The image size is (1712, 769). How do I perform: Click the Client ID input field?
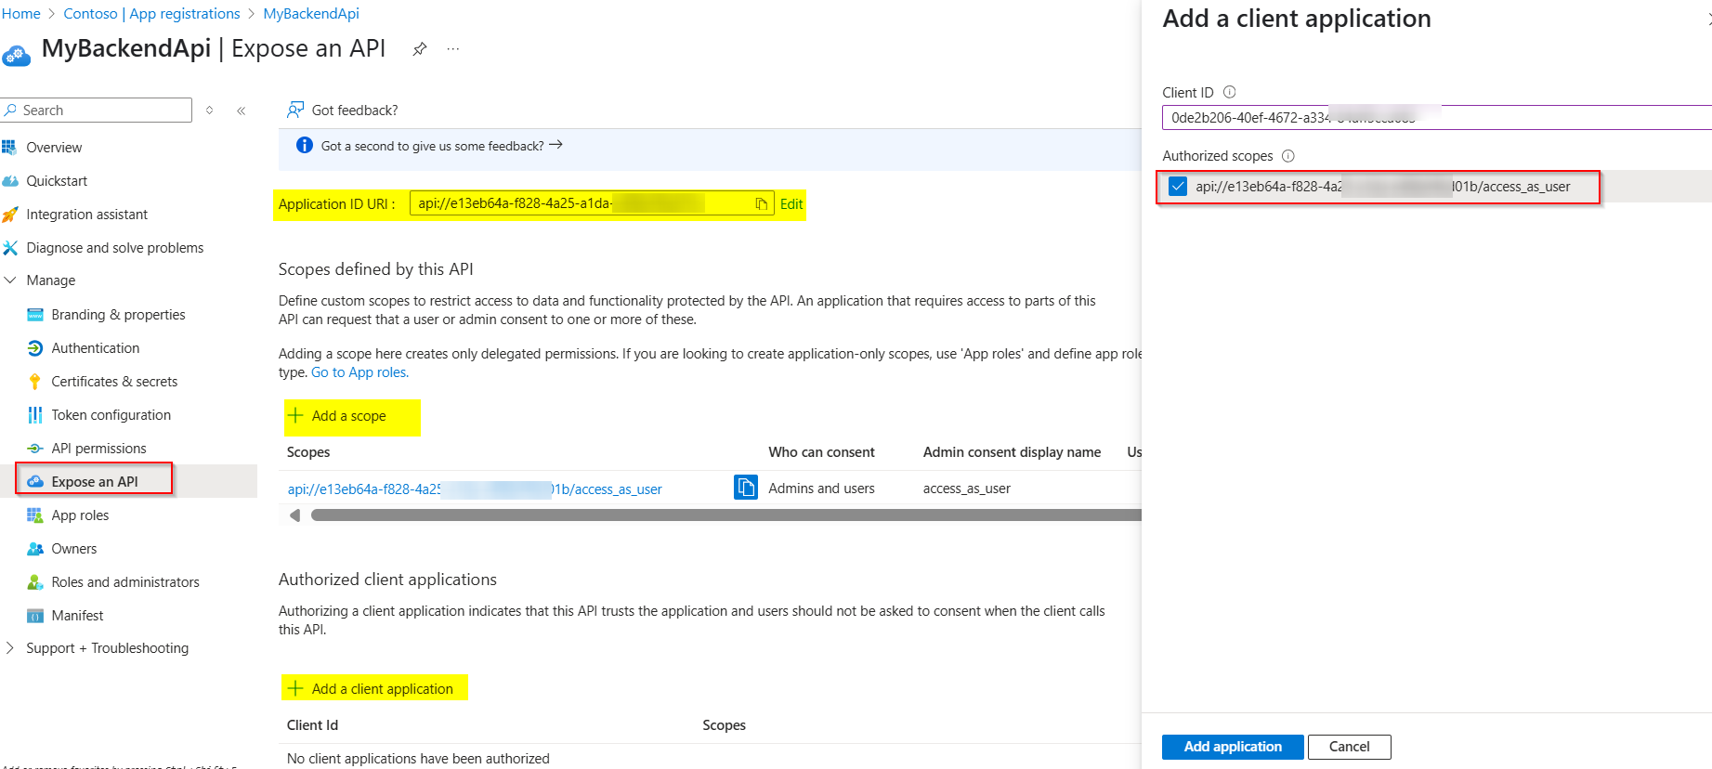point(1436,118)
